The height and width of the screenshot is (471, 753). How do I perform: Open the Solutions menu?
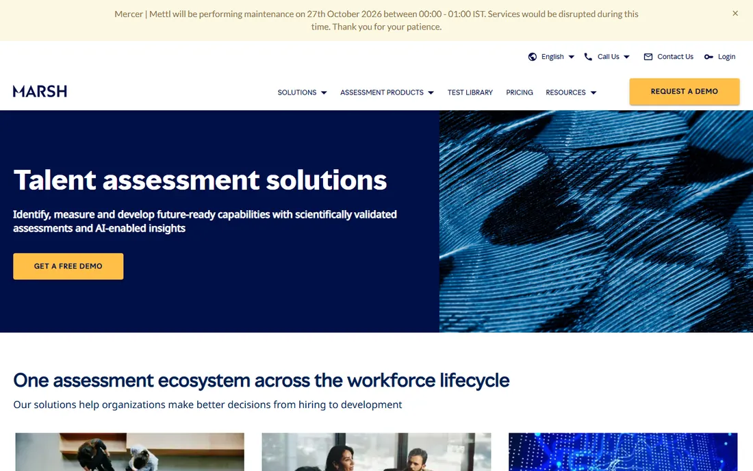[297, 92]
